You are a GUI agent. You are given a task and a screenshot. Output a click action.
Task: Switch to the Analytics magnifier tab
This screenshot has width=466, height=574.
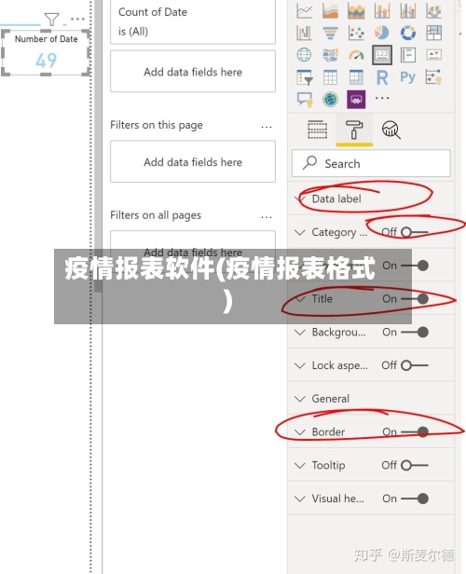pyautogui.click(x=391, y=130)
